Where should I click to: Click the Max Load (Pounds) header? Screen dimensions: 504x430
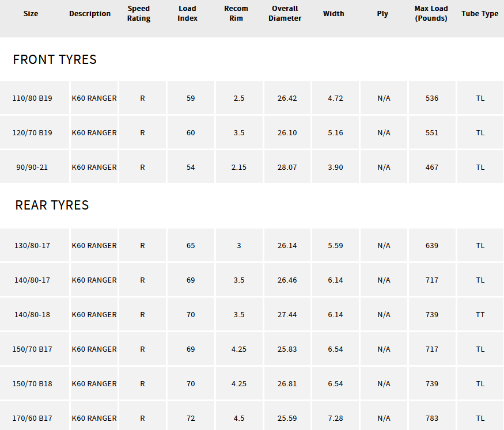click(x=431, y=13)
